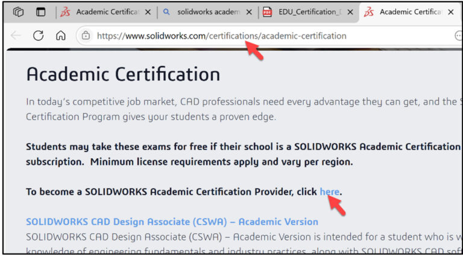Viewport: 463px width, 256px height.
Task: Open SOLIDWORKS CAD Design Associate (CSWA) link
Action: point(172,222)
